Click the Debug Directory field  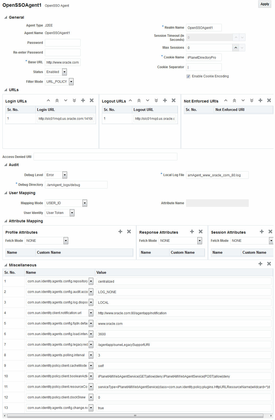(76, 185)
